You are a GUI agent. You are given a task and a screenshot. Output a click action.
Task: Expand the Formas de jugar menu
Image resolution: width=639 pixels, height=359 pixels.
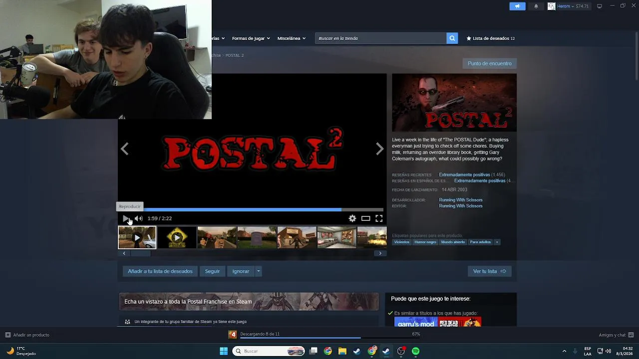pos(251,38)
